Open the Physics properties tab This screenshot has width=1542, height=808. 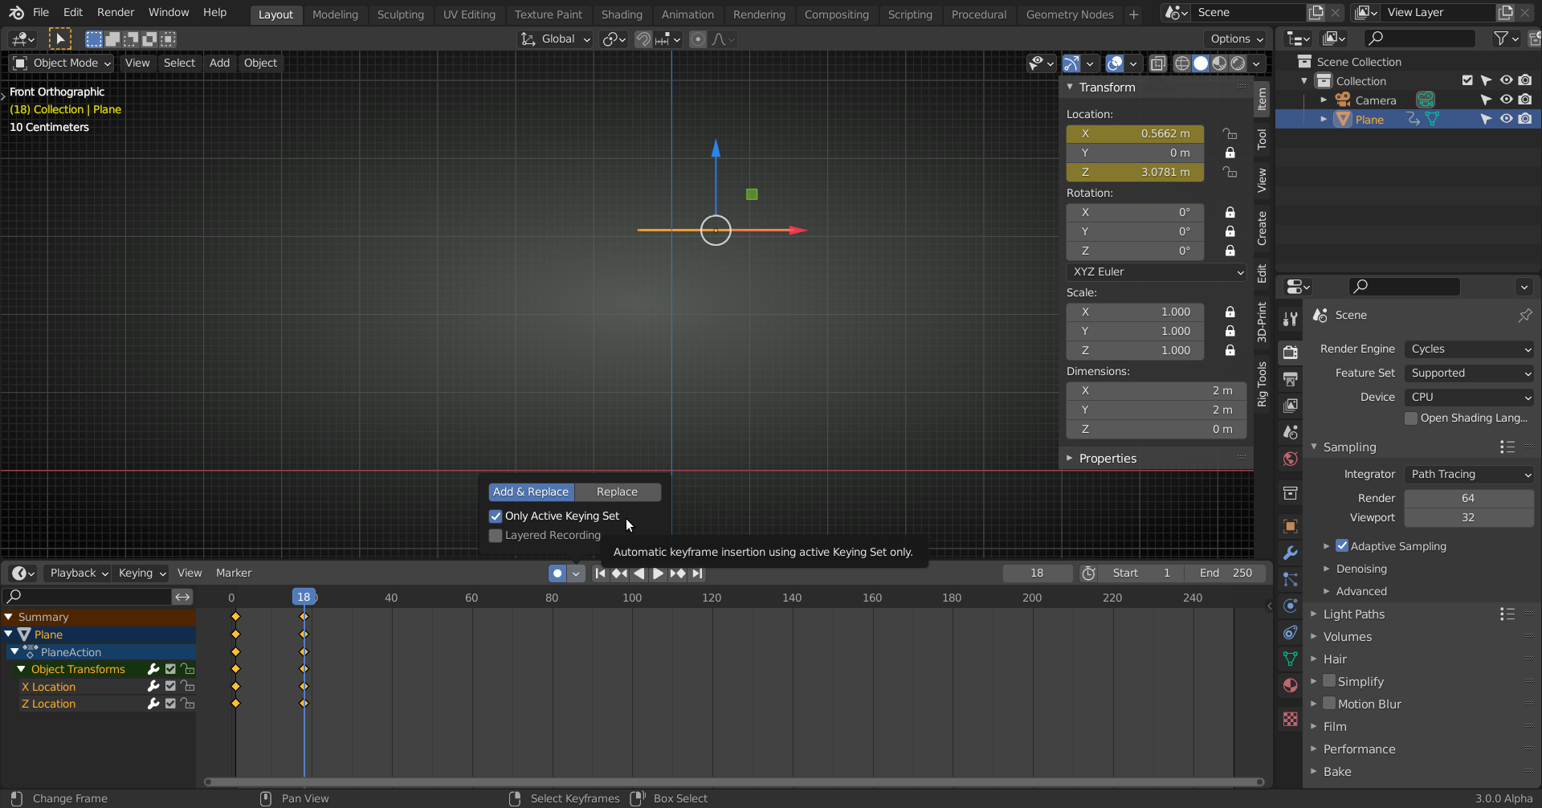pos(1290,606)
